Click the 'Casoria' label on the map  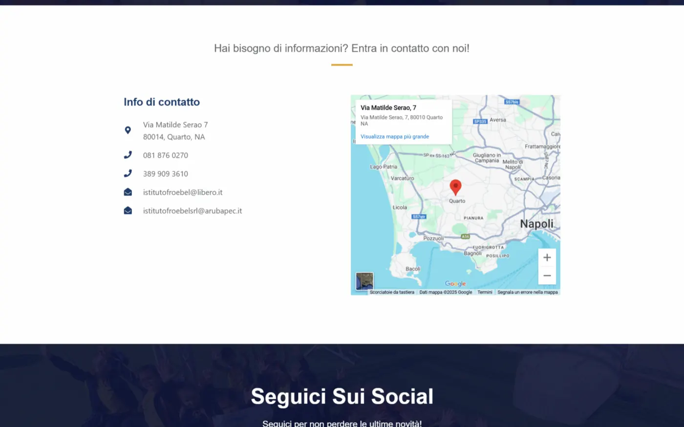click(x=551, y=178)
